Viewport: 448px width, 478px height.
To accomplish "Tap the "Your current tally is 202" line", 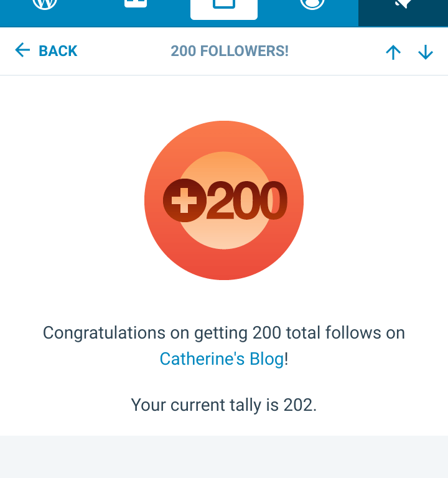I will click(224, 405).
